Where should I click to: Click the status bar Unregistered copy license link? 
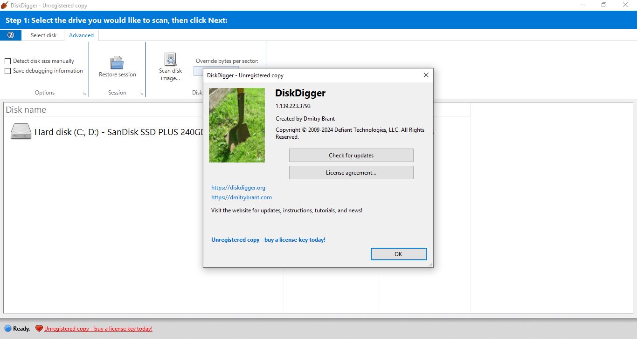point(98,329)
